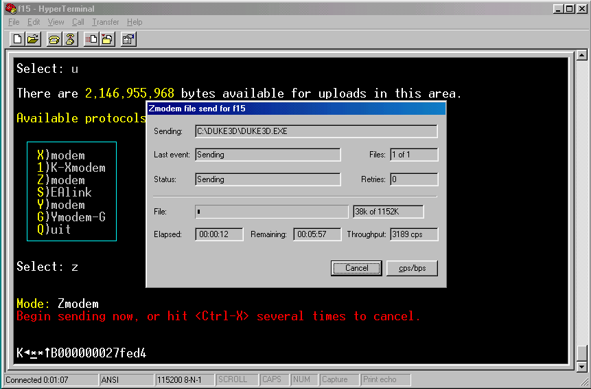Click the Disconnect toolbar icon

pyautogui.click(x=70, y=39)
